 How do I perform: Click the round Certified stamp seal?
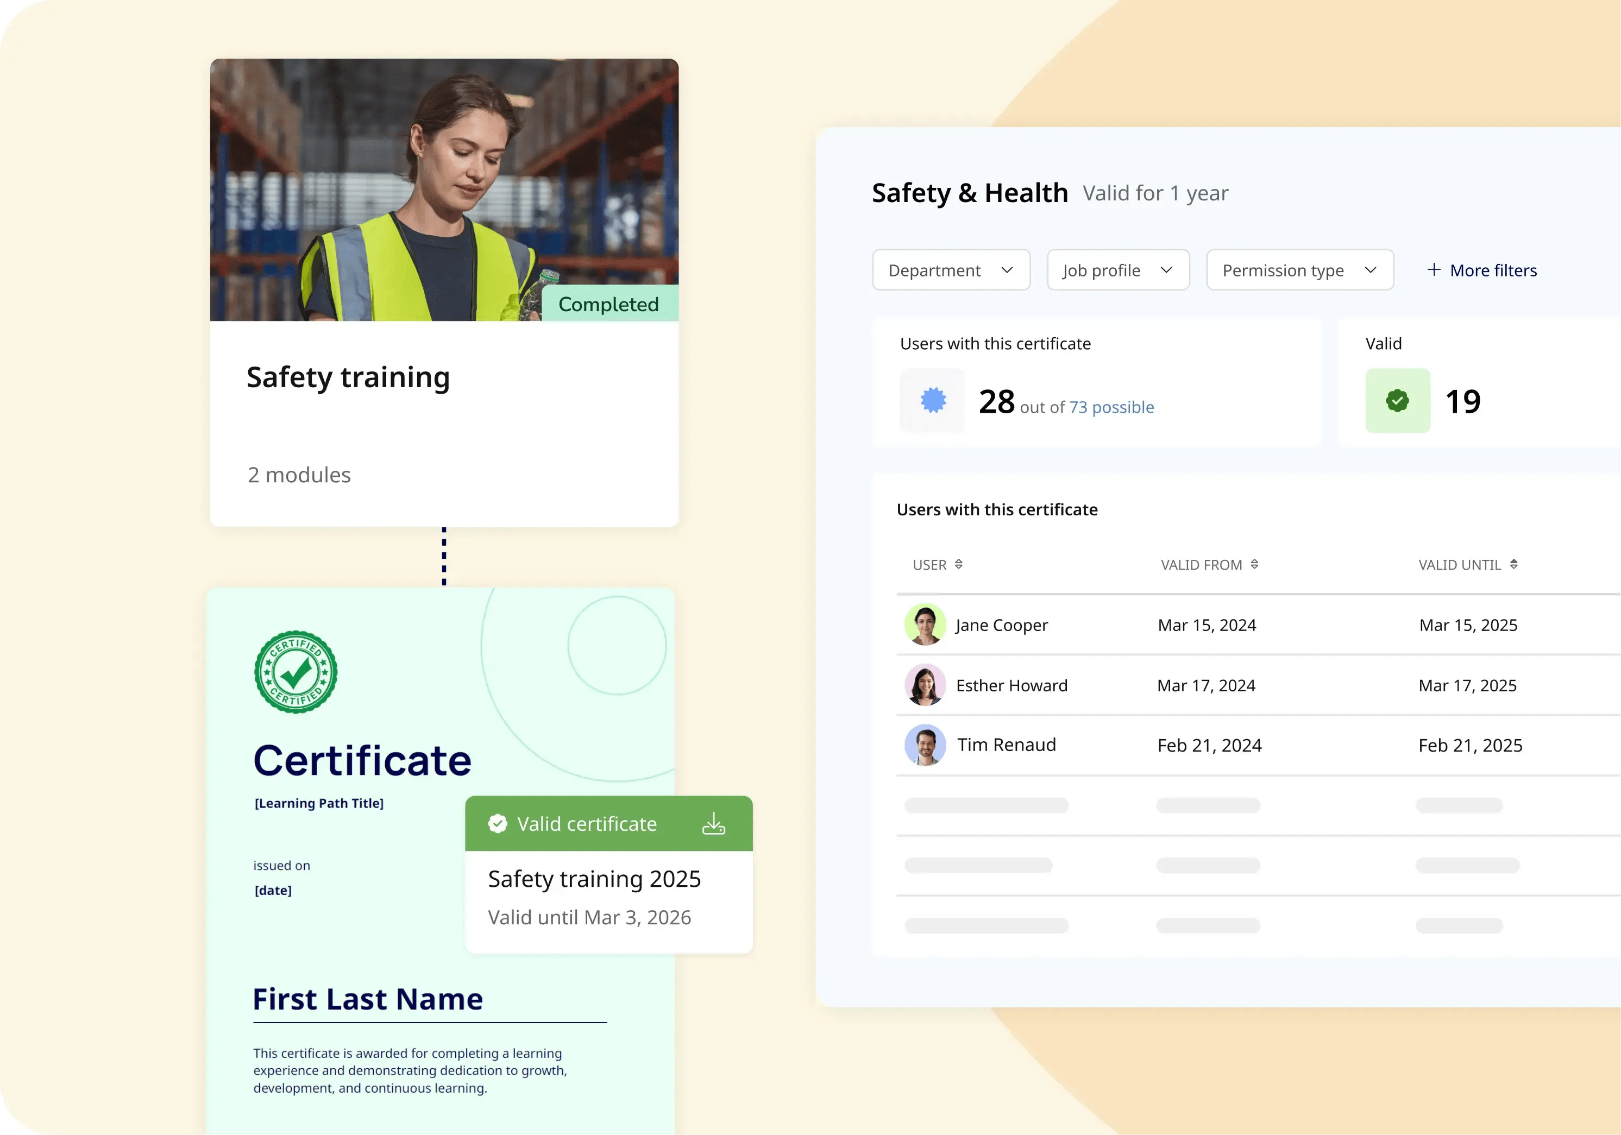[x=296, y=671]
